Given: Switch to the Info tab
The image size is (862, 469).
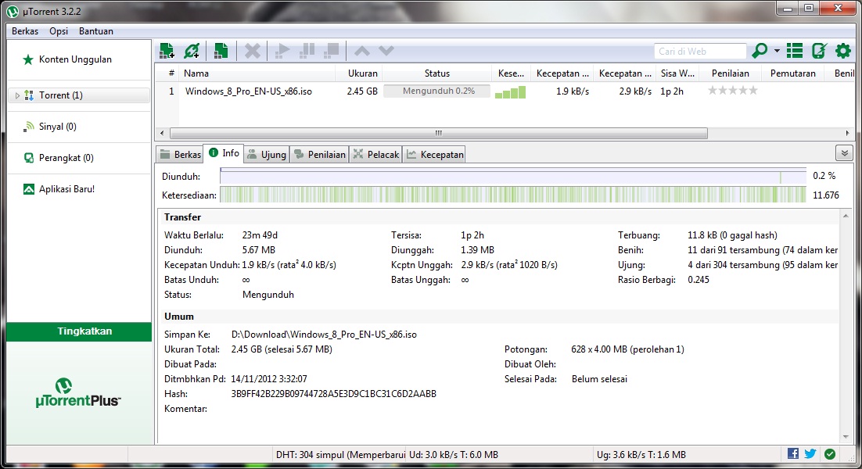Looking at the screenshot, I should [x=224, y=153].
